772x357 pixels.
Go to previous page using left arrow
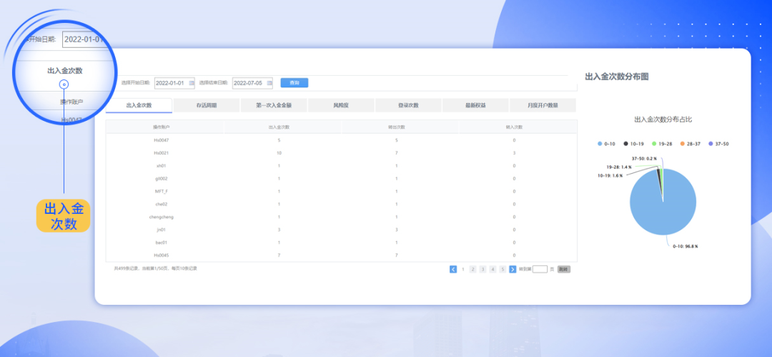pyautogui.click(x=453, y=269)
